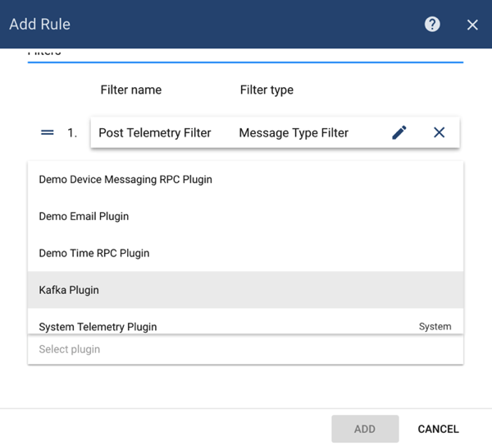492x446 pixels.
Task: Focus the Select plugin input field
Action: click(245, 349)
